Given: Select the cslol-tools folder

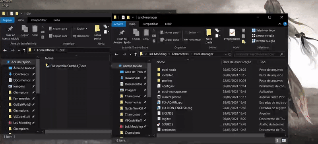Looking at the screenshot, I should [167, 70].
